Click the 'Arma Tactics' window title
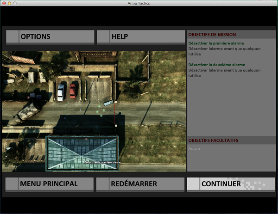This screenshot has height=214, width=278. [139, 3]
